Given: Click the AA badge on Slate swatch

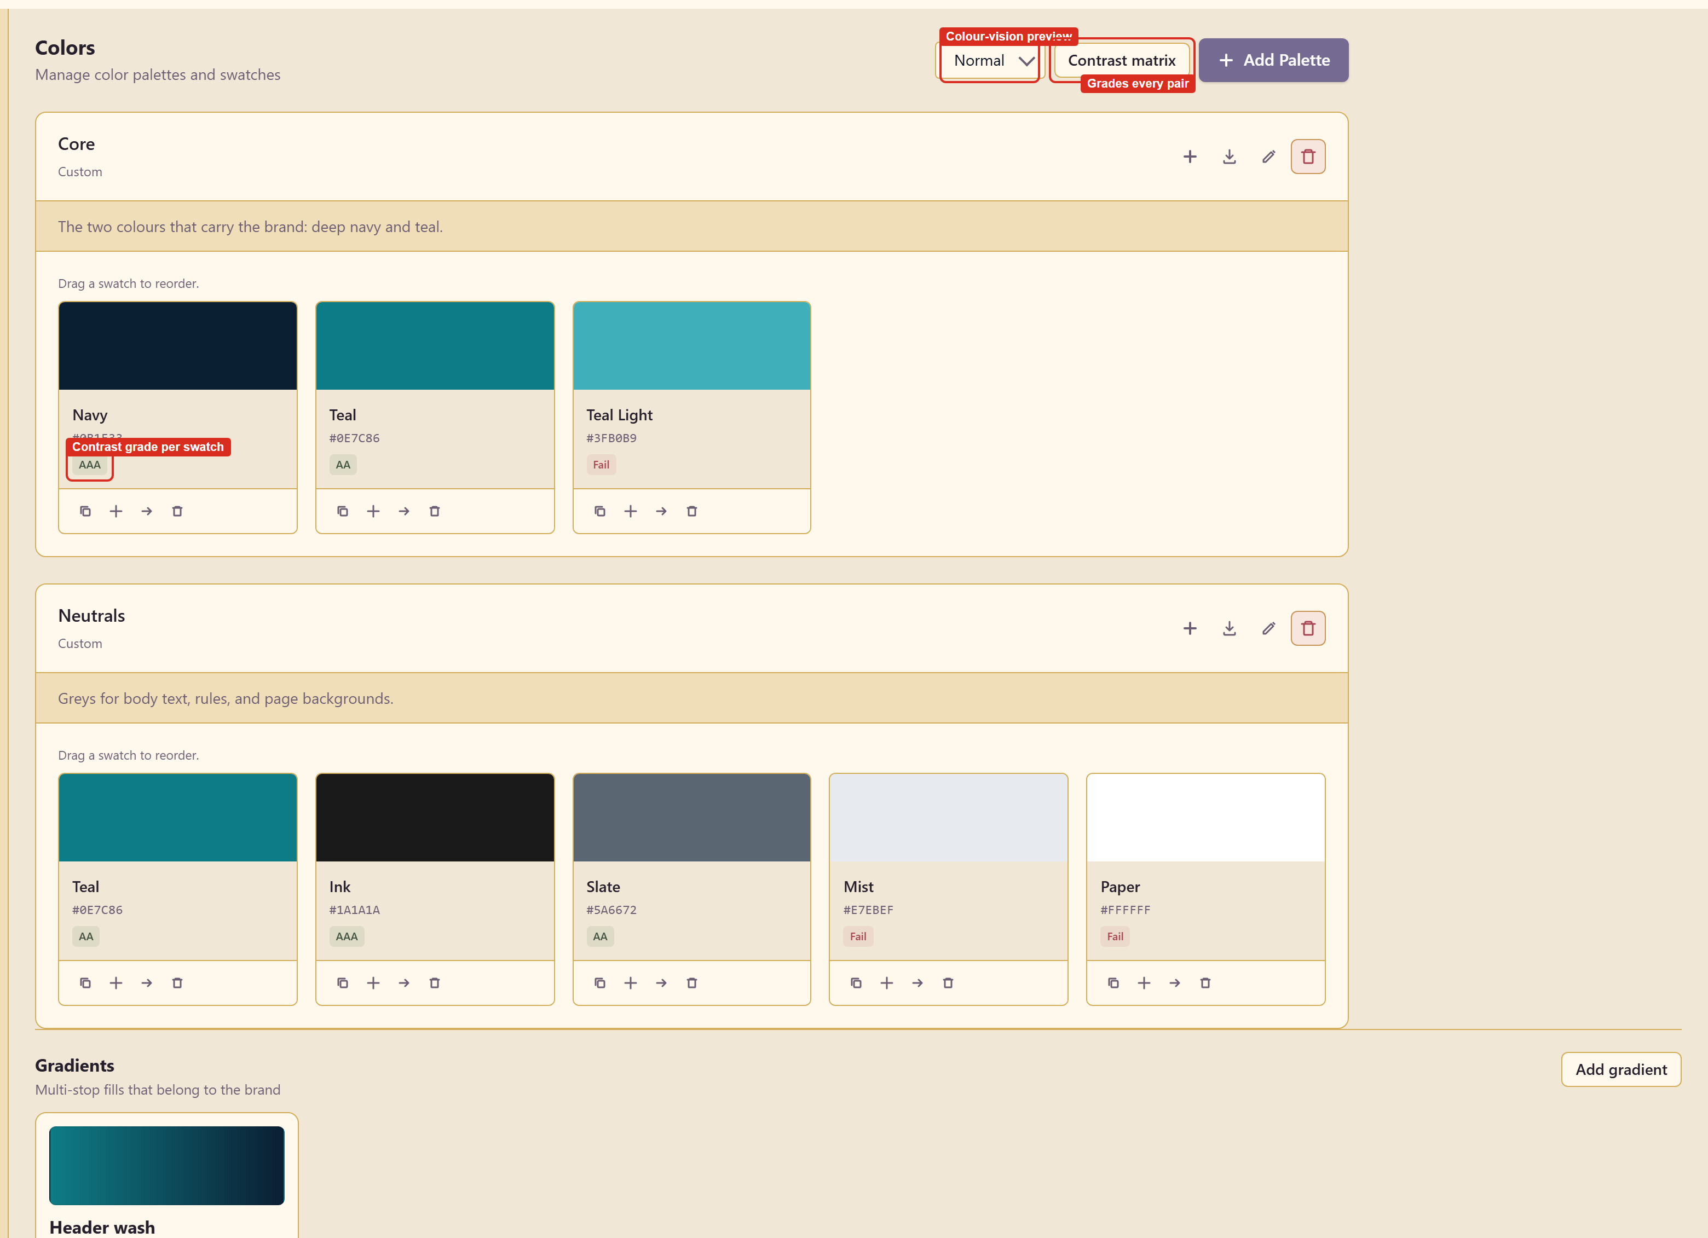Looking at the screenshot, I should [600, 937].
